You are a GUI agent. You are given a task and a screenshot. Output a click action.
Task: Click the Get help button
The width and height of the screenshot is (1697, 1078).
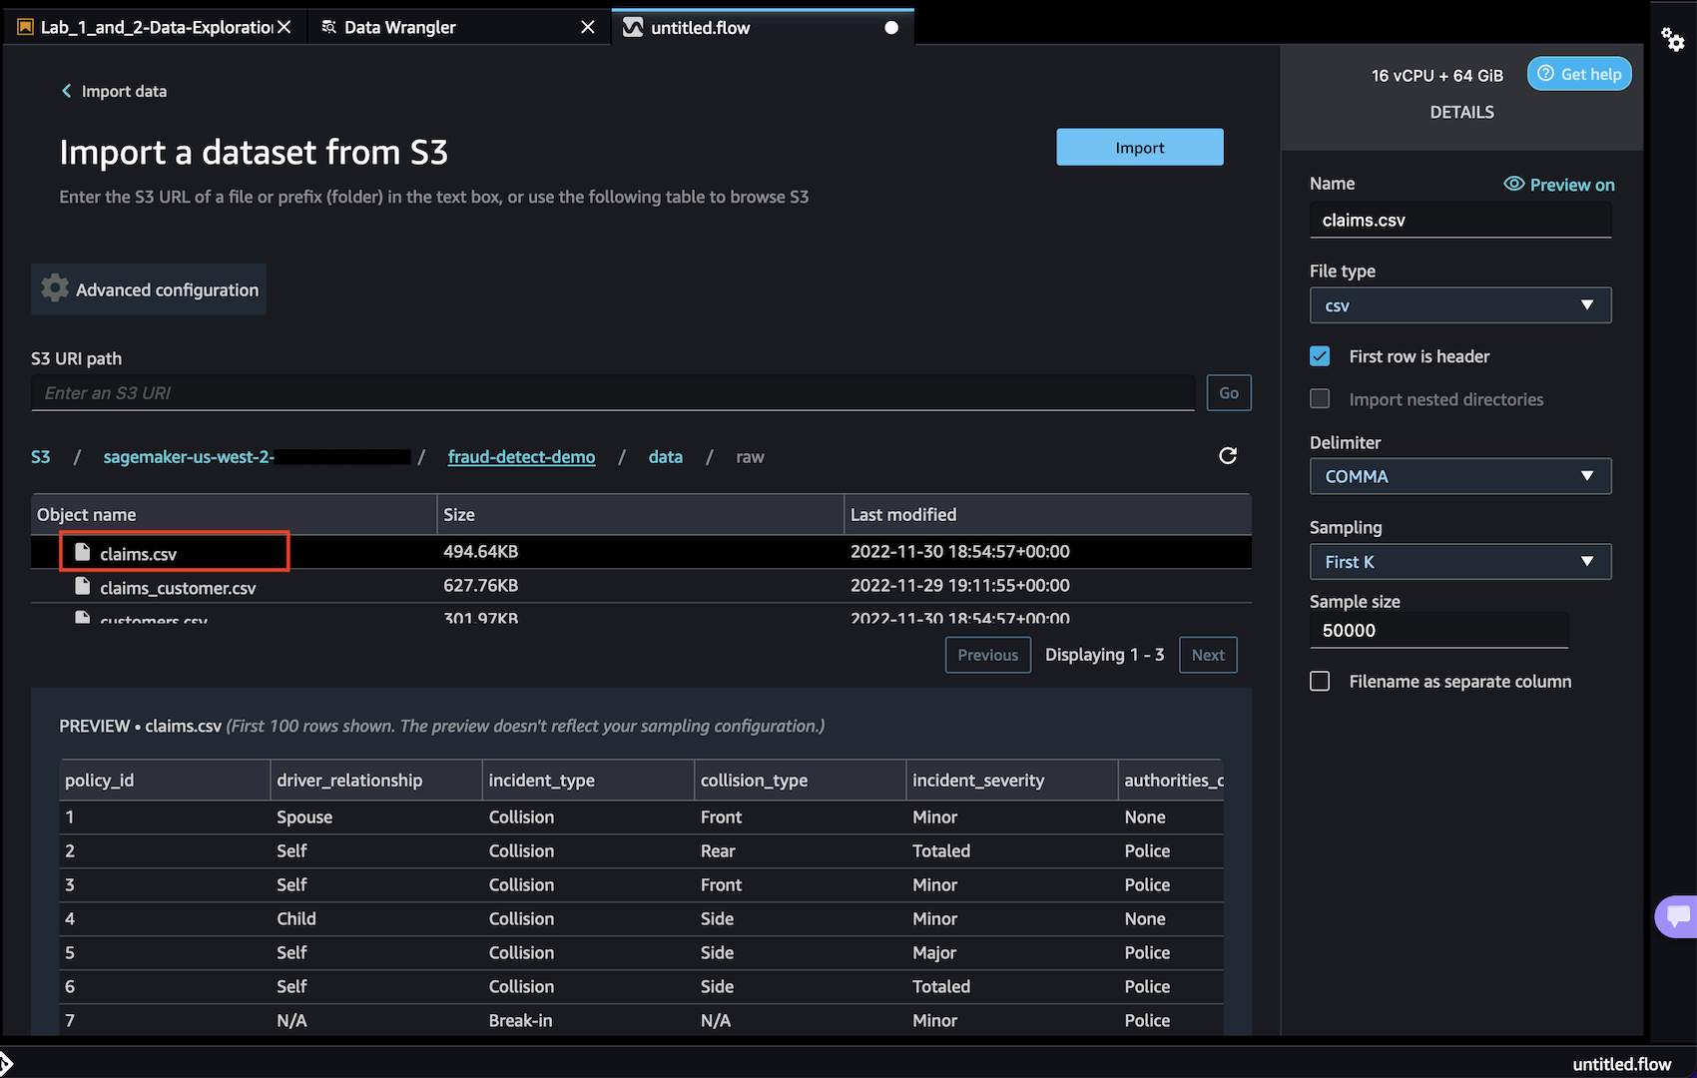(1579, 74)
